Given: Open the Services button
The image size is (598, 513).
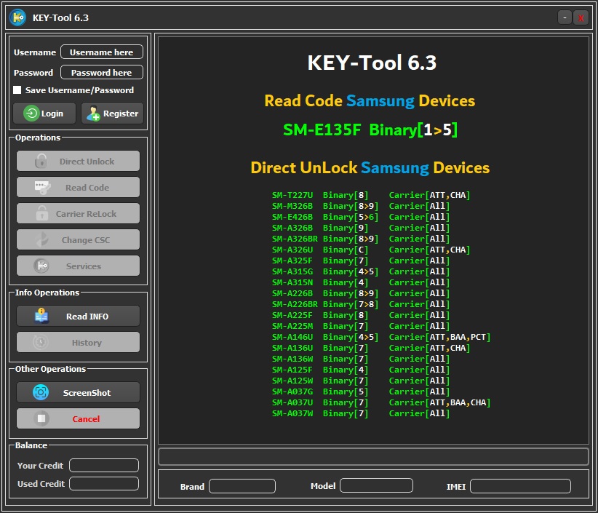Looking at the screenshot, I should point(78,266).
